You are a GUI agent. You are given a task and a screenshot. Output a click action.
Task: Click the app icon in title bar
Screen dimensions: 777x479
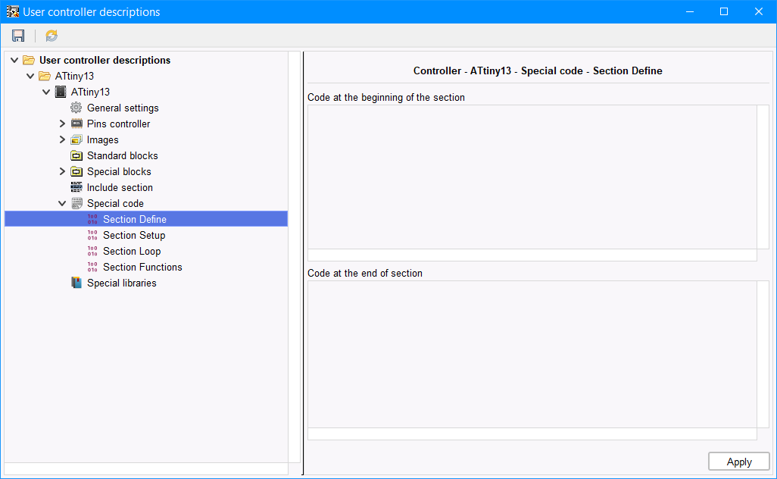[x=12, y=11]
